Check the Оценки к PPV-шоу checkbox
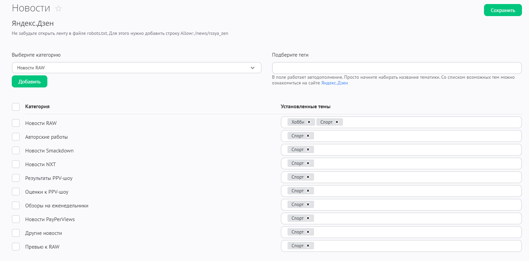This screenshot has height=261, width=529. click(x=16, y=192)
